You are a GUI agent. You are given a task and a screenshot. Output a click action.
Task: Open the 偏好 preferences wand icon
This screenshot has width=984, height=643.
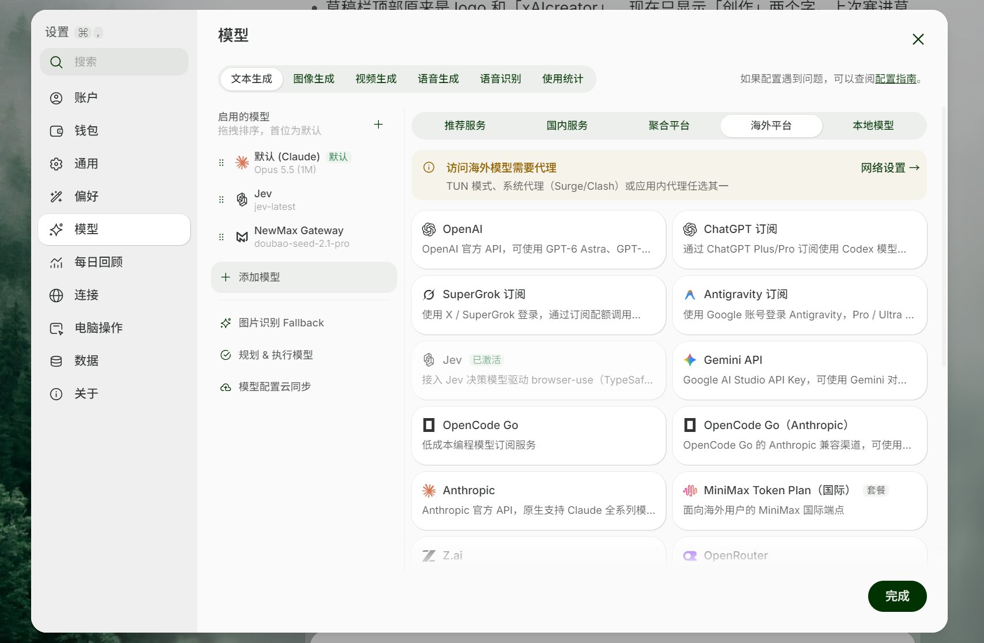click(x=56, y=197)
